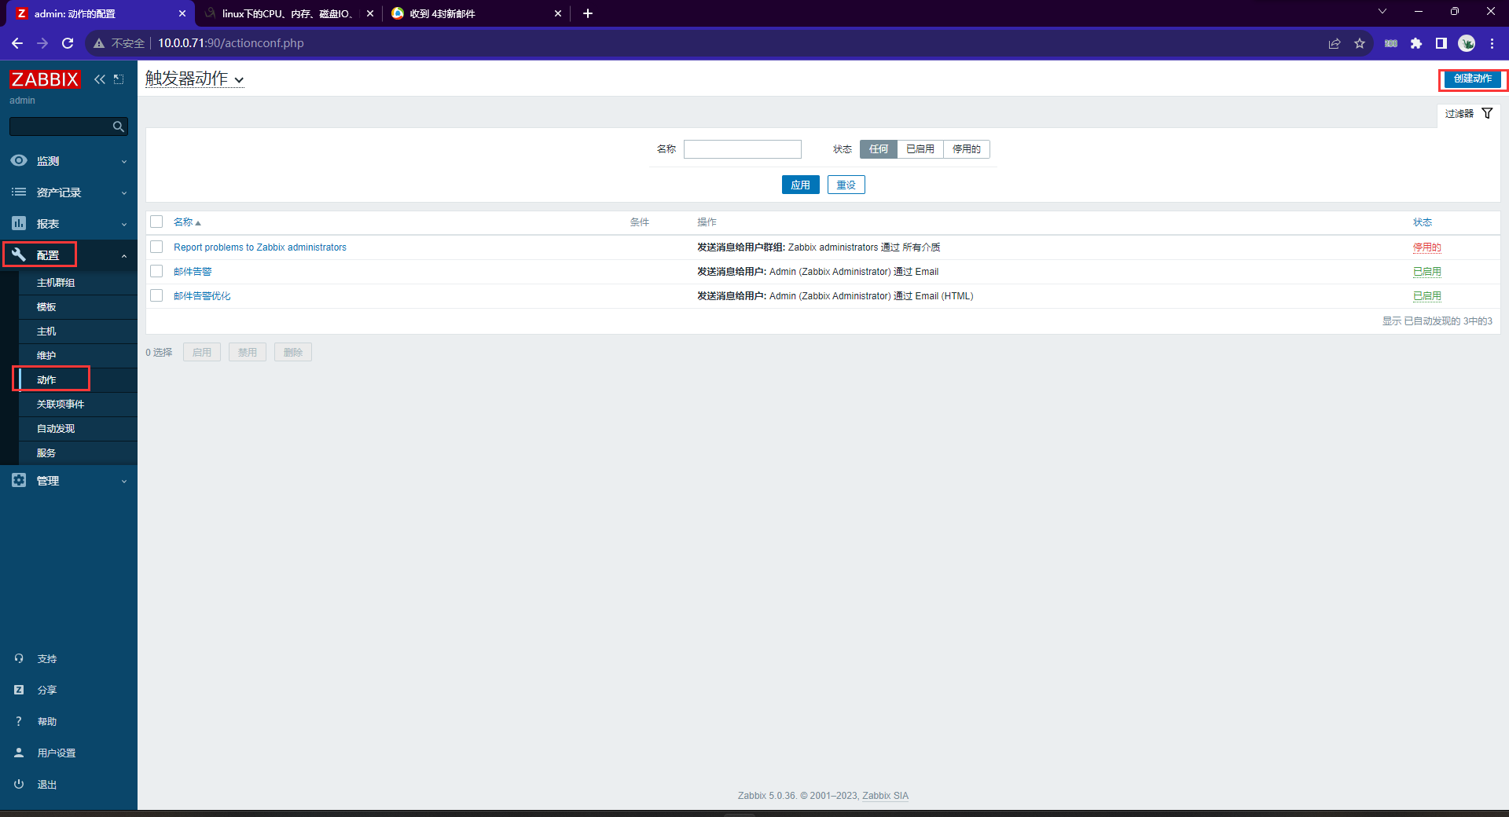The image size is (1509, 817).
Task: Open Zabbix SIA footer link
Action: tap(885, 796)
